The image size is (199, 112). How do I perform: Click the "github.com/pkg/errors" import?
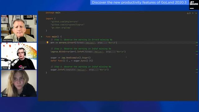click(64, 21)
